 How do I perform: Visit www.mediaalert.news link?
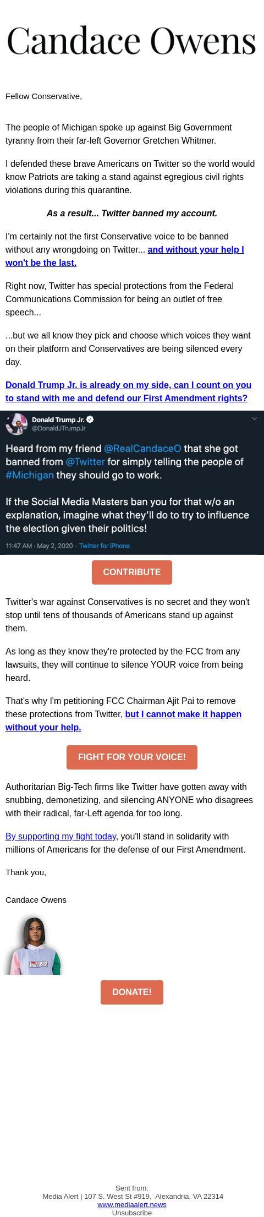point(132,1204)
